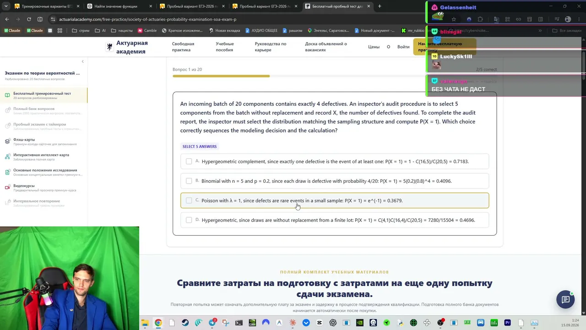Open the 'рашизм' document bookmark
This screenshot has height=330, width=586.
point(293,31)
